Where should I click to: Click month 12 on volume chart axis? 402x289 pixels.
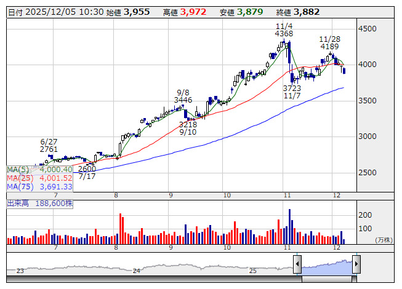(x=336, y=248)
